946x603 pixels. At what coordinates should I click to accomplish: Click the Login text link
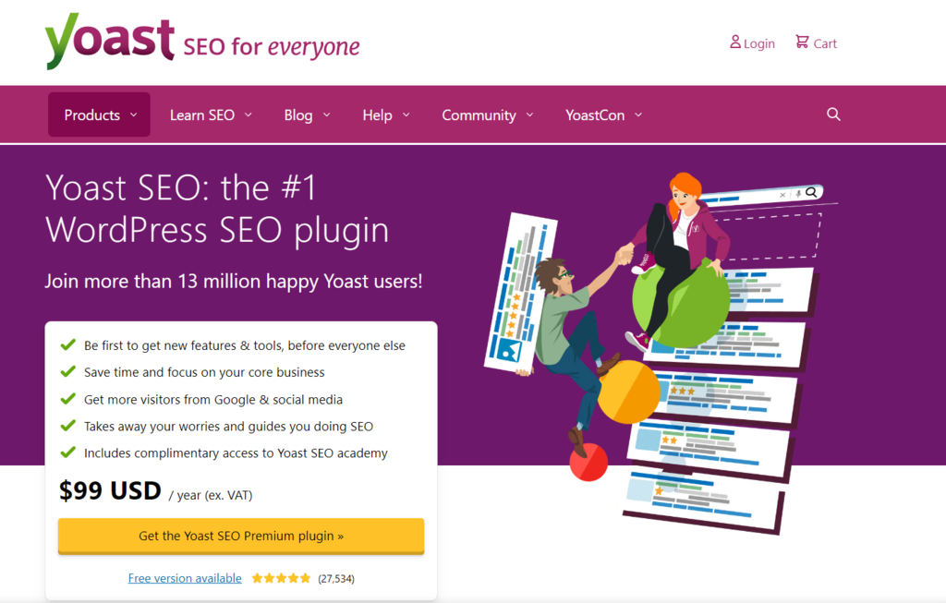coord(759,43)
